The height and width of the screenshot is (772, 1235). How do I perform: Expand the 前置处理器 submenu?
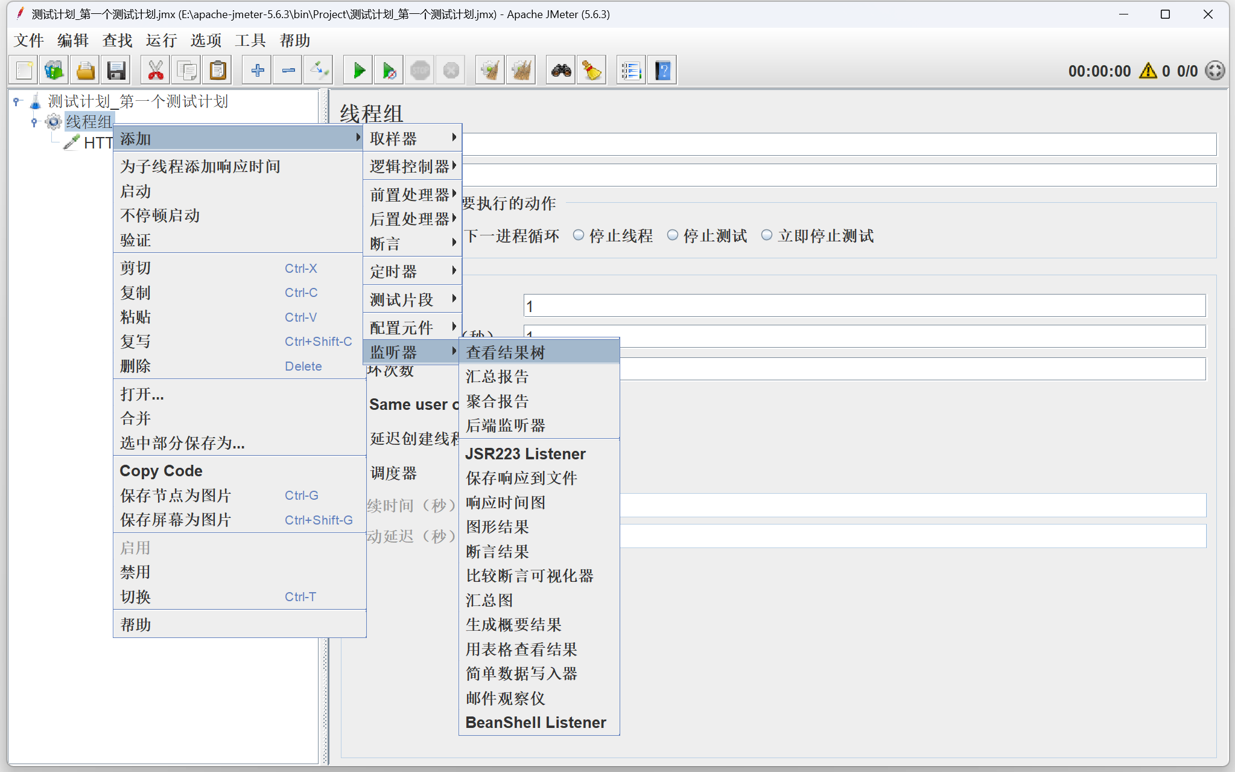(x=413, y=194)
